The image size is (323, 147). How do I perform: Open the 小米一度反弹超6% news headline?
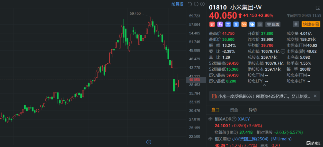(264, 96)
